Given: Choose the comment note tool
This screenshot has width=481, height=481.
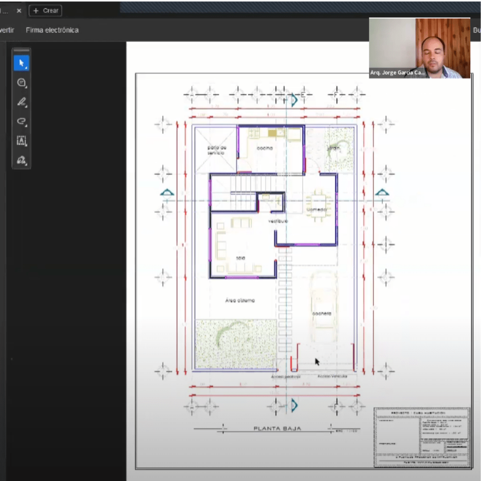Looking at the screenshot, I should click(21, 83).
